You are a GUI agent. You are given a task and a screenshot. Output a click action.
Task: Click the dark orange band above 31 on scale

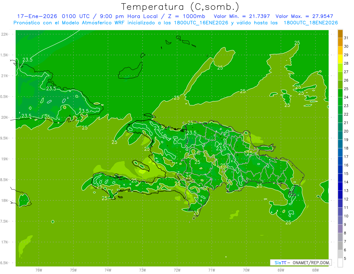[x=340, y=34]
